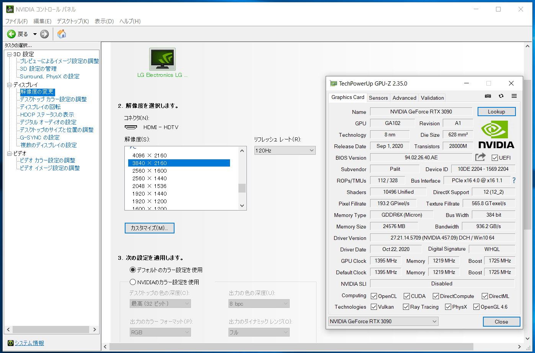Toggle the OpenCL checkbox
The image size is (535, 353).
[374, 296]
